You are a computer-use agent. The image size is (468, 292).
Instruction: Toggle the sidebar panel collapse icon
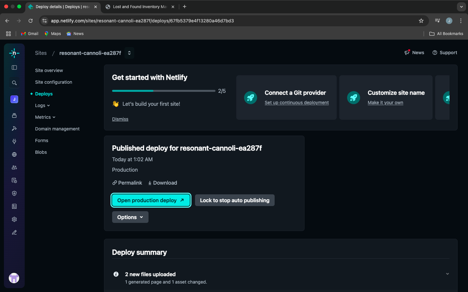[x=14, y=67]
